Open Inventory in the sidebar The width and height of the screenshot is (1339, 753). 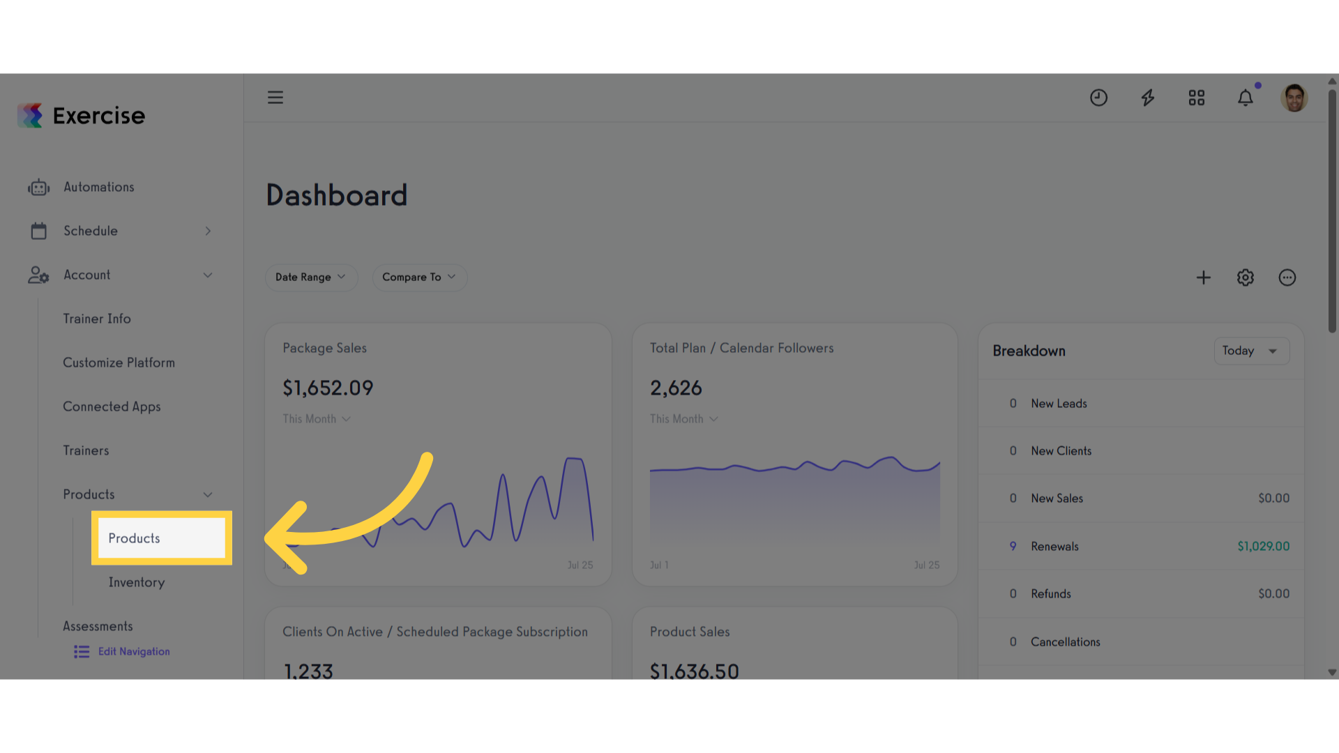coord(137,582)
